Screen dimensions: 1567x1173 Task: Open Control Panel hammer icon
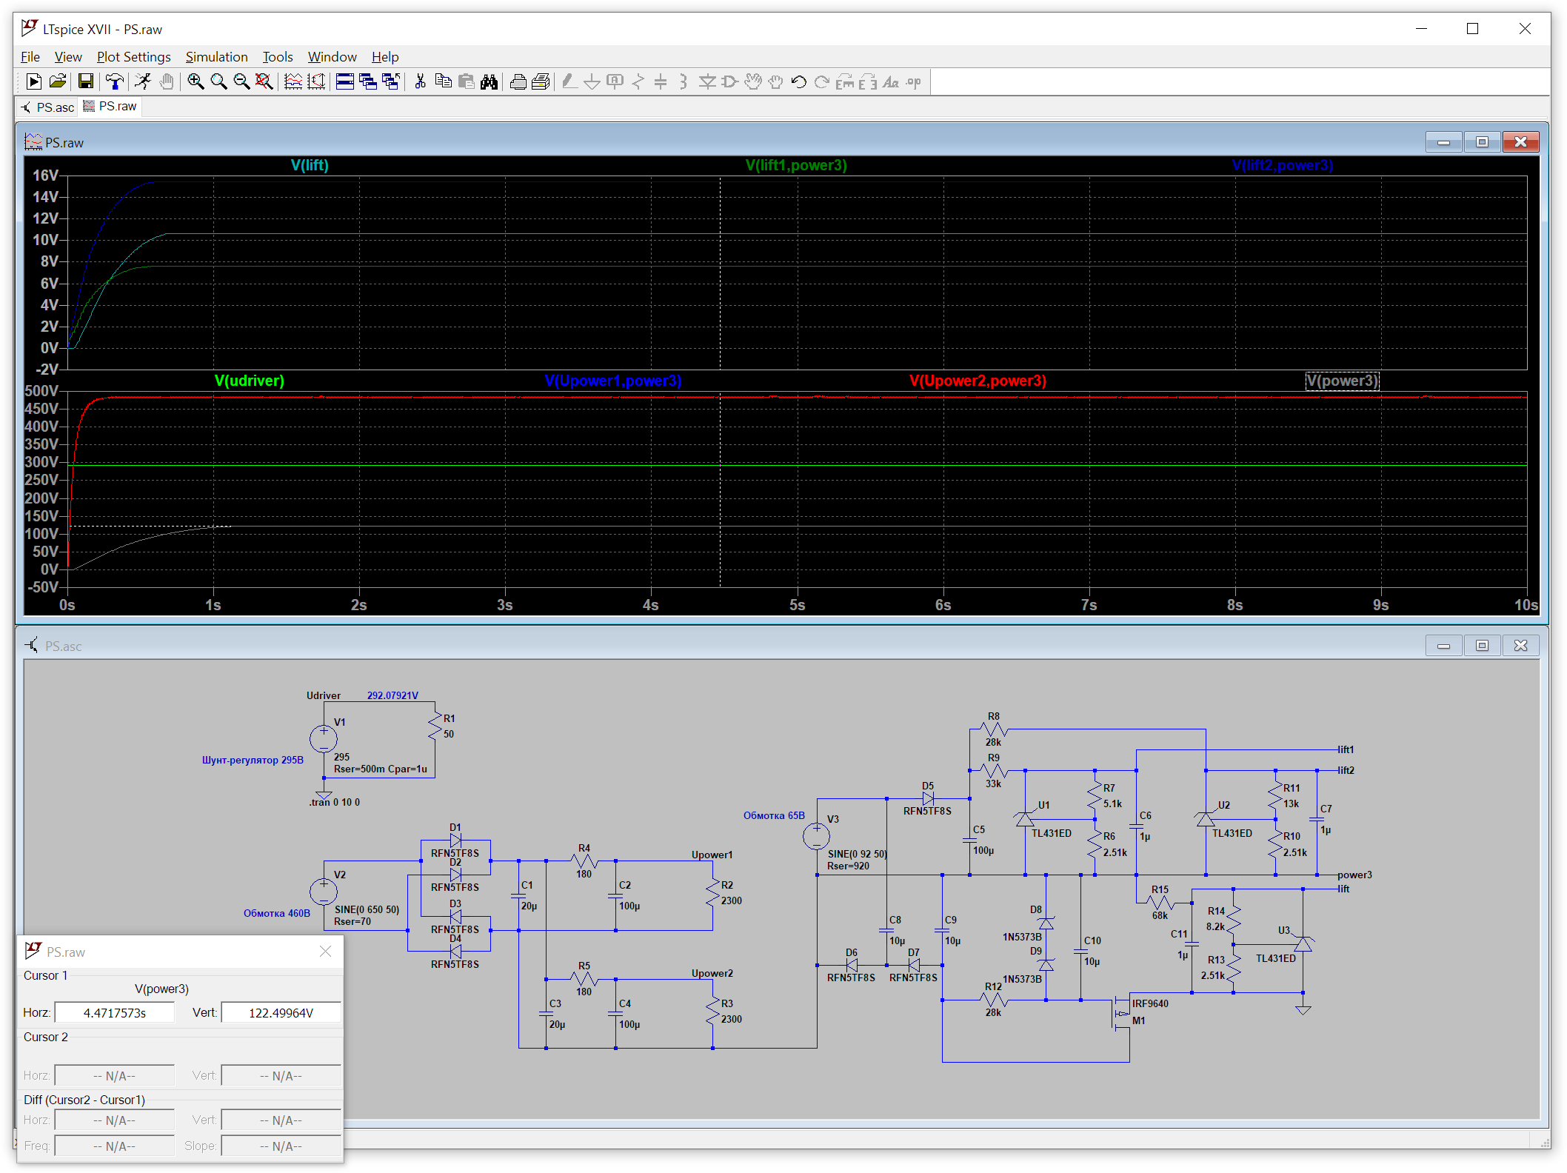114,82
